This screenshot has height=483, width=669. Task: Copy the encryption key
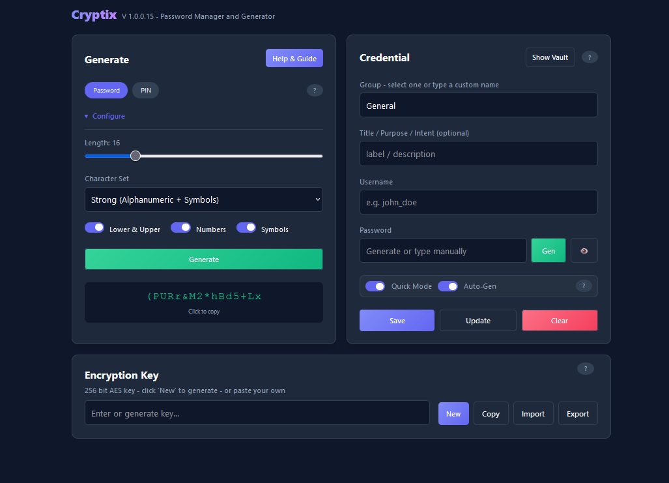pyautogui.click(x=491, y=413)
